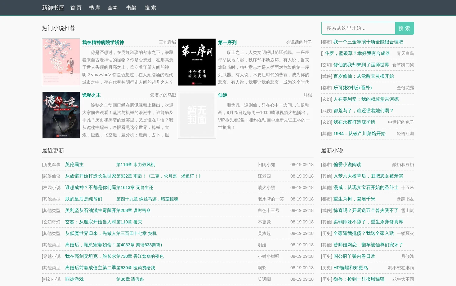The image size is (456, 286).
Task: Open sidebar link 我一个三金导演十项全能很合理吧
Action: click(x=368, y=42)
